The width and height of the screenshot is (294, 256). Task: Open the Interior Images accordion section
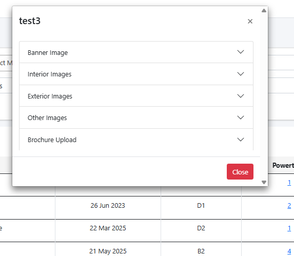pos(136,74)
